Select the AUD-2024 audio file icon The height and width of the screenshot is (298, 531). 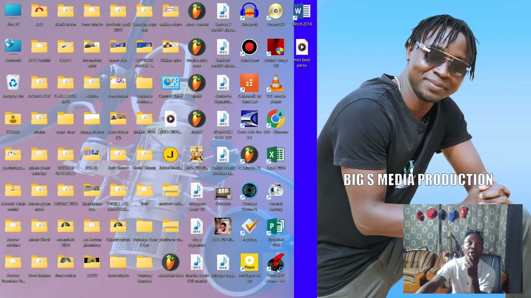171,119
